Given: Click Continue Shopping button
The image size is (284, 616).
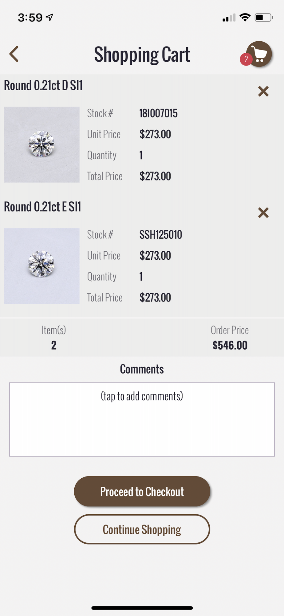Looking at the screenshot, I should (x=142, y=529).
